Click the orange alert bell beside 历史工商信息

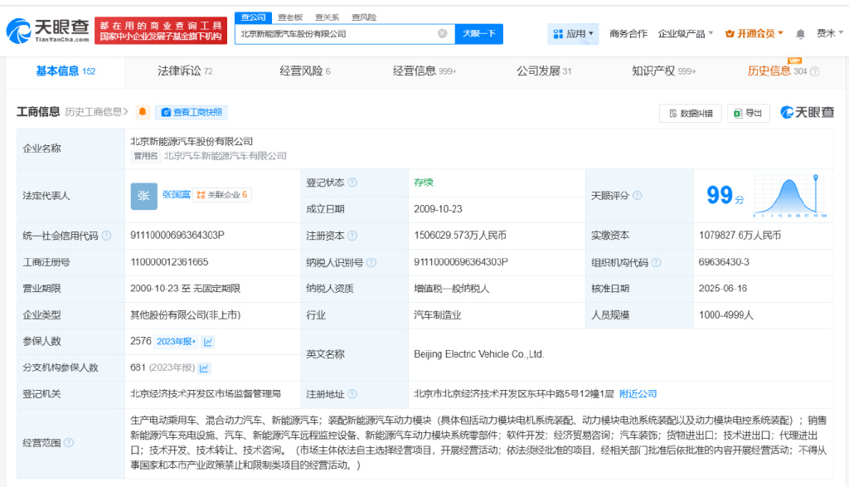tap(143, 112)
